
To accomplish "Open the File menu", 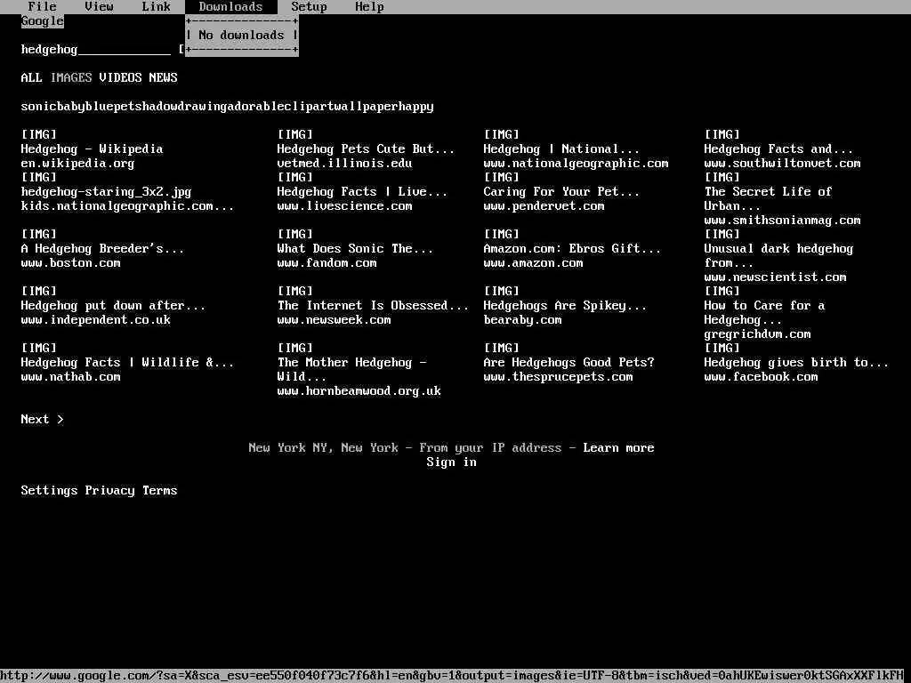I will click(43, 7).
